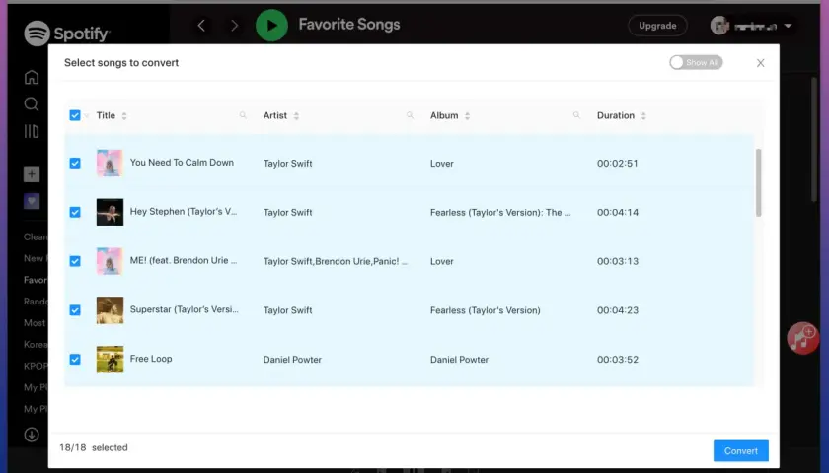The width and height of the screenshot is (829, 473).
Task: Search within the Title column
Action: pos(243,115)
